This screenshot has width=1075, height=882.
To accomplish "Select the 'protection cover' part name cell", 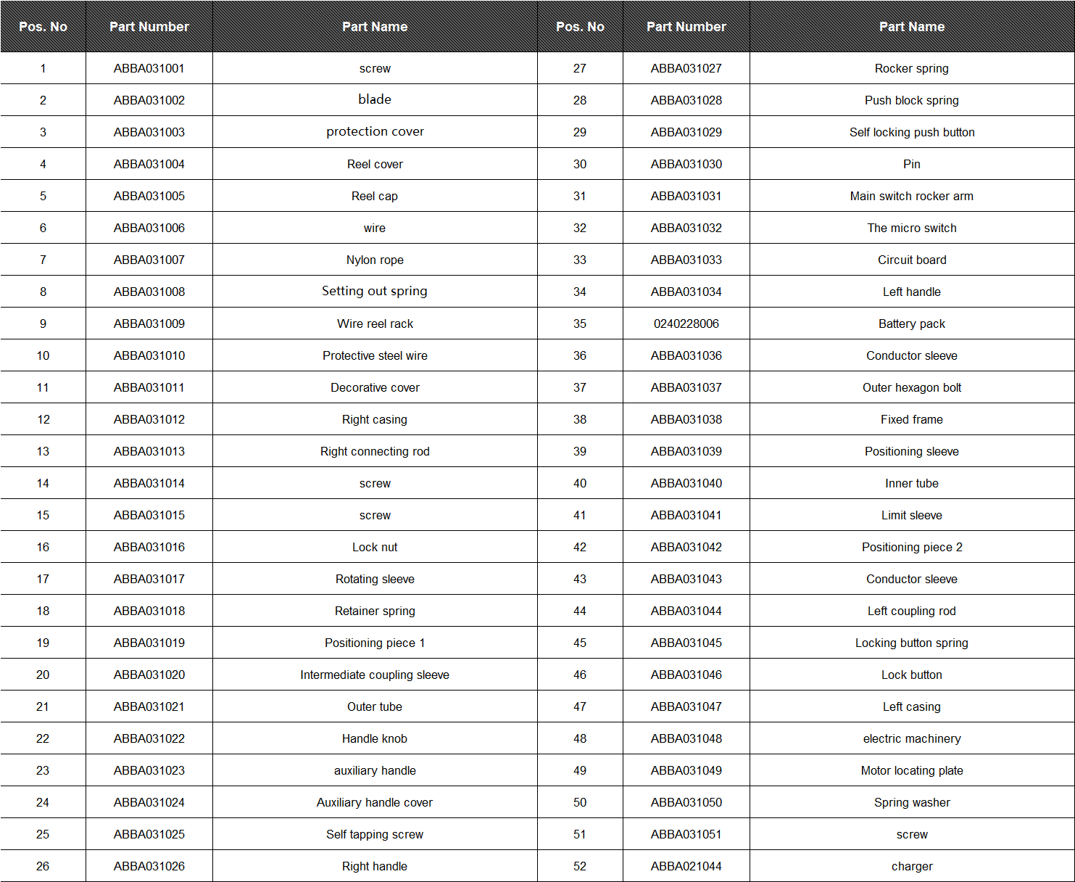I will click(x=375, y=132).
